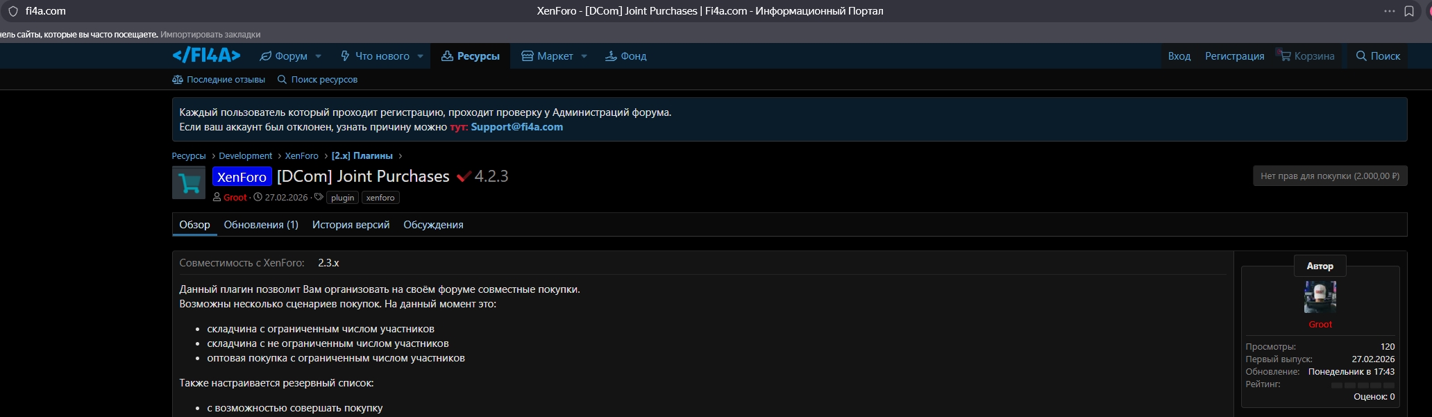This screenshot has height=417, width=1432.
Task: Go to the Development breadcrumb
Action: point(246,156)
